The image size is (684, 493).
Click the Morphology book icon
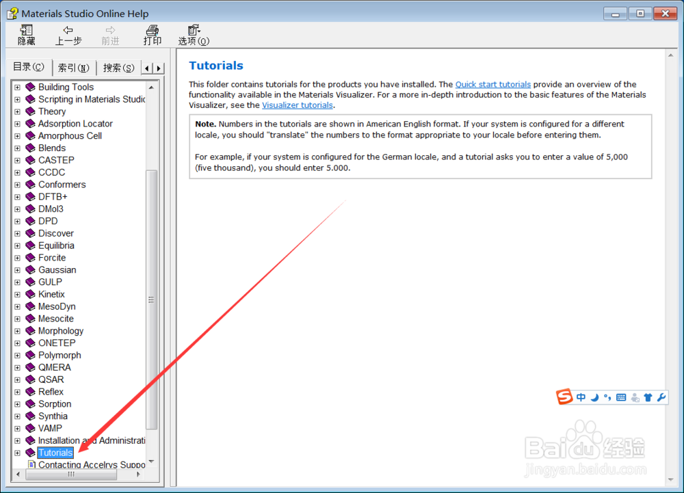tap(30, 331)
